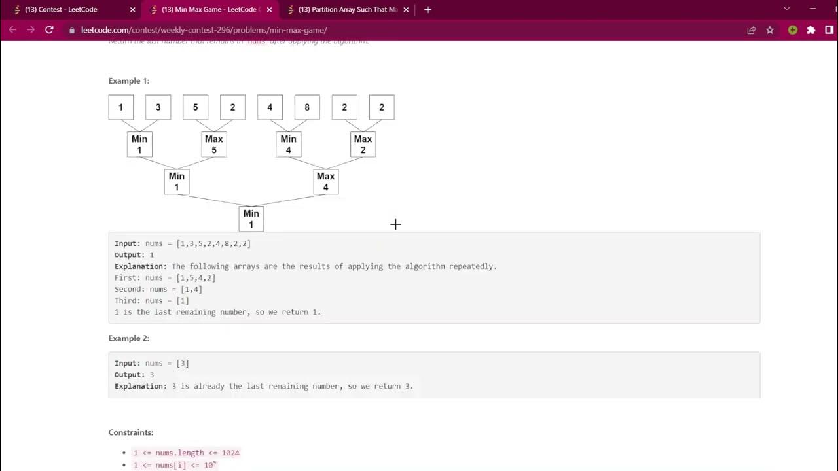This screenshot has width=838, height=471.
Task: Click the 'Constraints:' heading
Action: [131, 432]
